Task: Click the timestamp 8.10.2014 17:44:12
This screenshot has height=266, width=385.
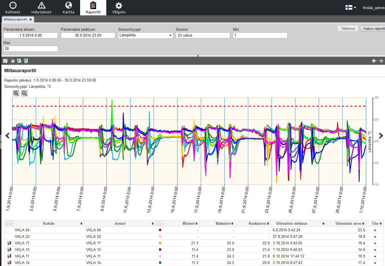Action: pyautogui.click(x=288, y=256)
